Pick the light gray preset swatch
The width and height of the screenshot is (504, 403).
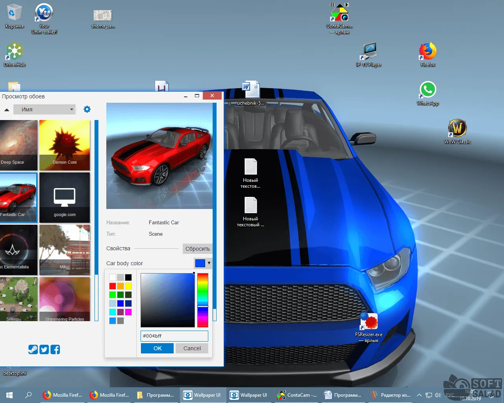click(x=120, y=277)
